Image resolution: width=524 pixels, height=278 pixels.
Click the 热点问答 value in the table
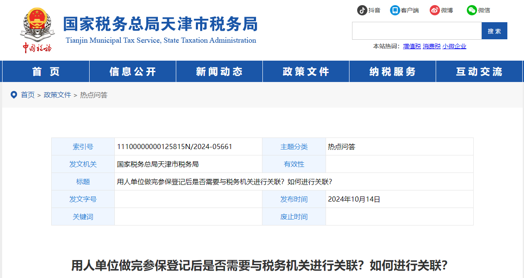tap(341, 146)
